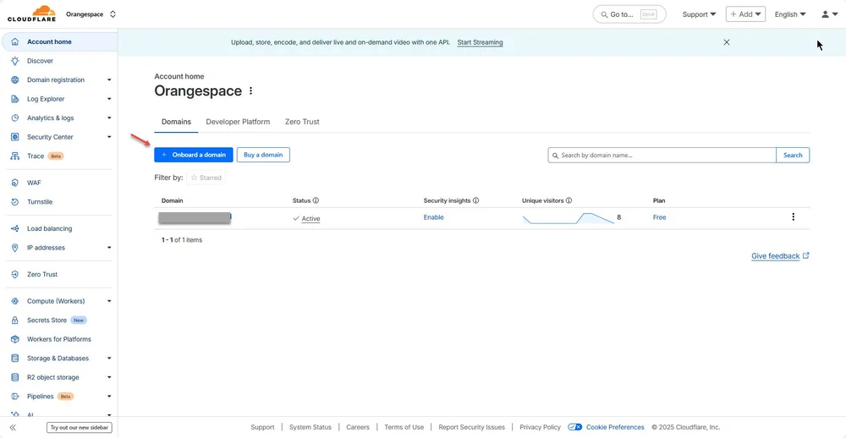Open the user profile menu icon
846x438 pixels.
click(829, 14)
